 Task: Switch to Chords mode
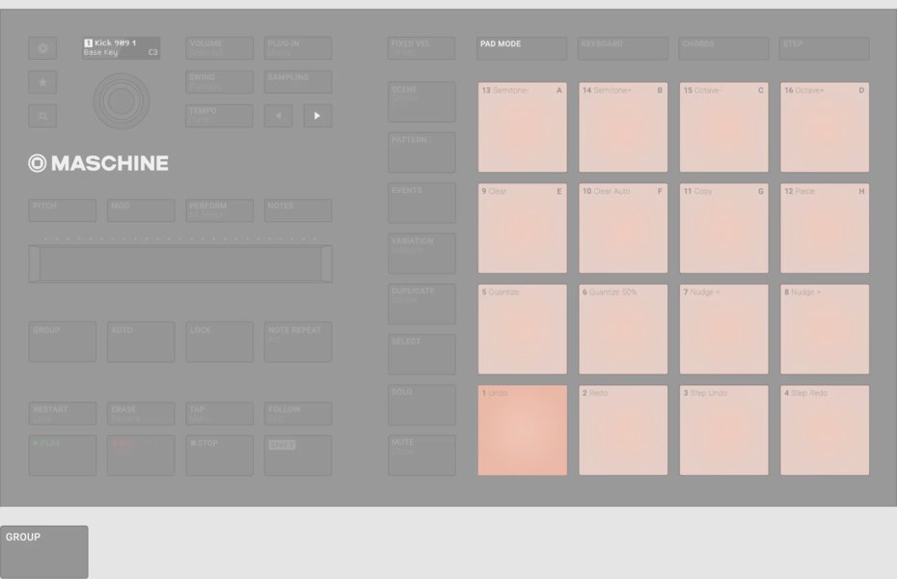723,48
